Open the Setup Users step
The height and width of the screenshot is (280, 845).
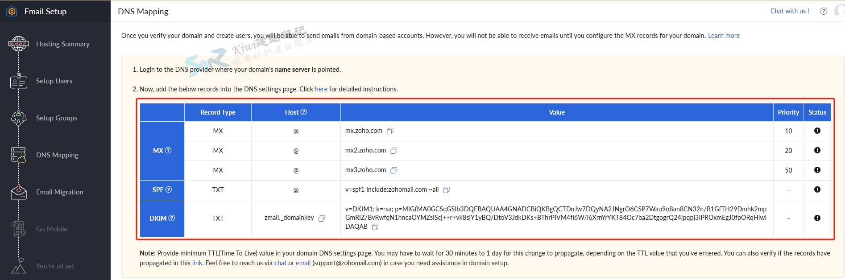pos(54,81)
